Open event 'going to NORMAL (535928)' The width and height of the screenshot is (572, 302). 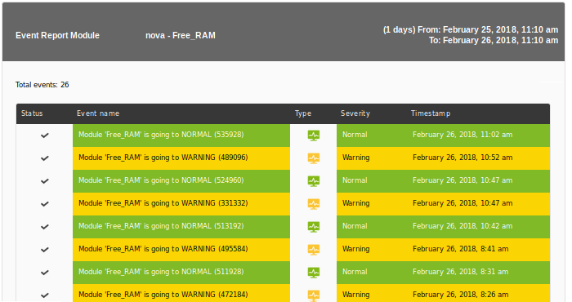(x=161, y=135)
